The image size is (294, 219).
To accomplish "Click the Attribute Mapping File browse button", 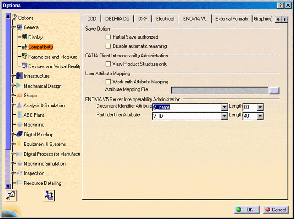I will click(x=274, y=90).
